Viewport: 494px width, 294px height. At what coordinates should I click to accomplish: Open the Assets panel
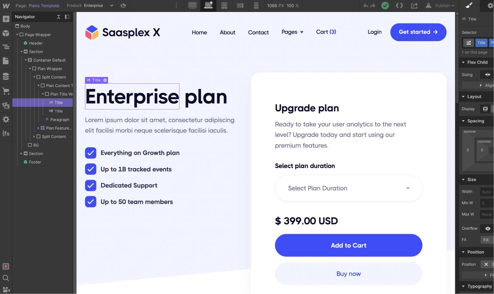point(6,105)
